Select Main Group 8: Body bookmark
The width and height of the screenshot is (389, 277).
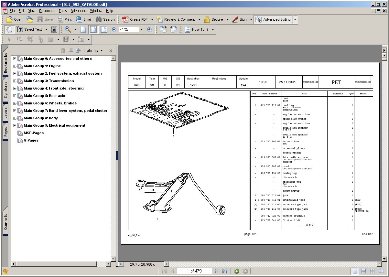(40, 118)
